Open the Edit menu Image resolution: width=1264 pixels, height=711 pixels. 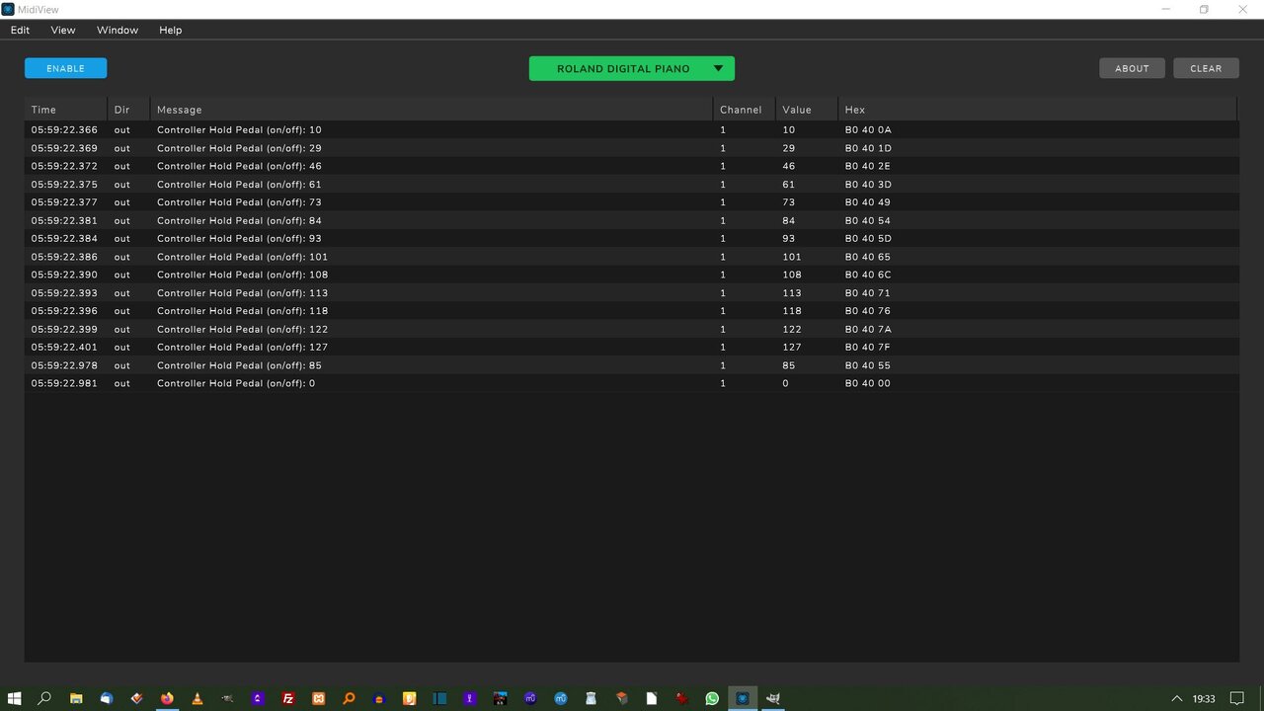20,30
